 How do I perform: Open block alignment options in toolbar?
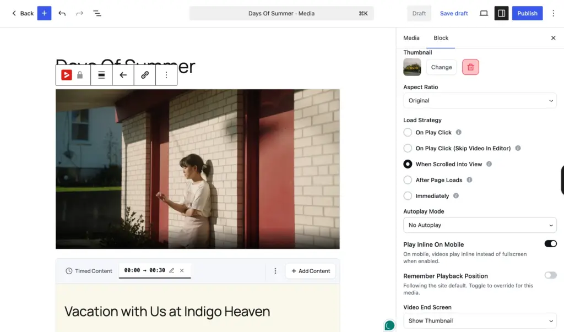tap(101, 75)
